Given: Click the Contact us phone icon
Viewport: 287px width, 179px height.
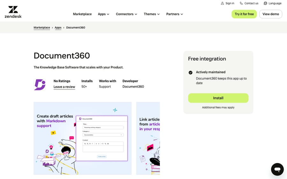Looking at the screenshot, I should [241, 3].
